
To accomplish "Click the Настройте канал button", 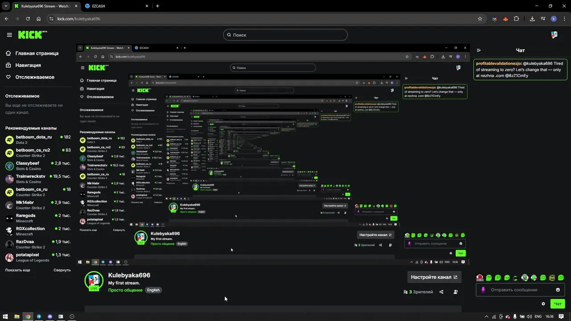I will 434,277.
